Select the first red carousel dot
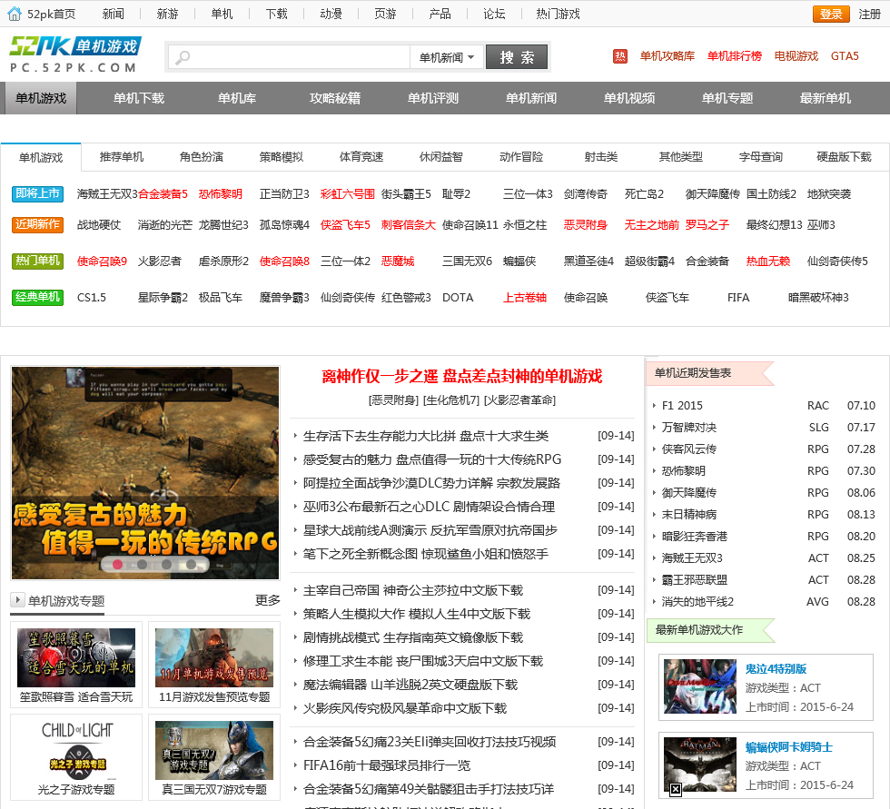Screen dimensions: 890x809 [x=117, y=565]
